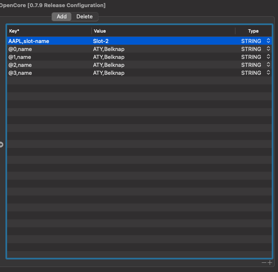
Task: Select ATY,Belknap value in @3,name row
Action: pos(164,73)
